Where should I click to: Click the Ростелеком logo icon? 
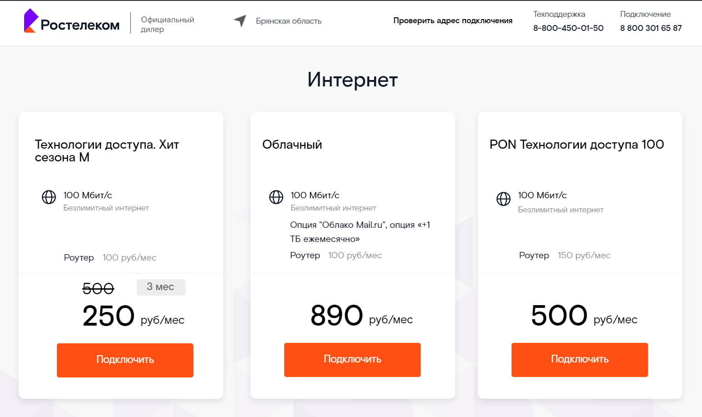(x=29, y=21)
